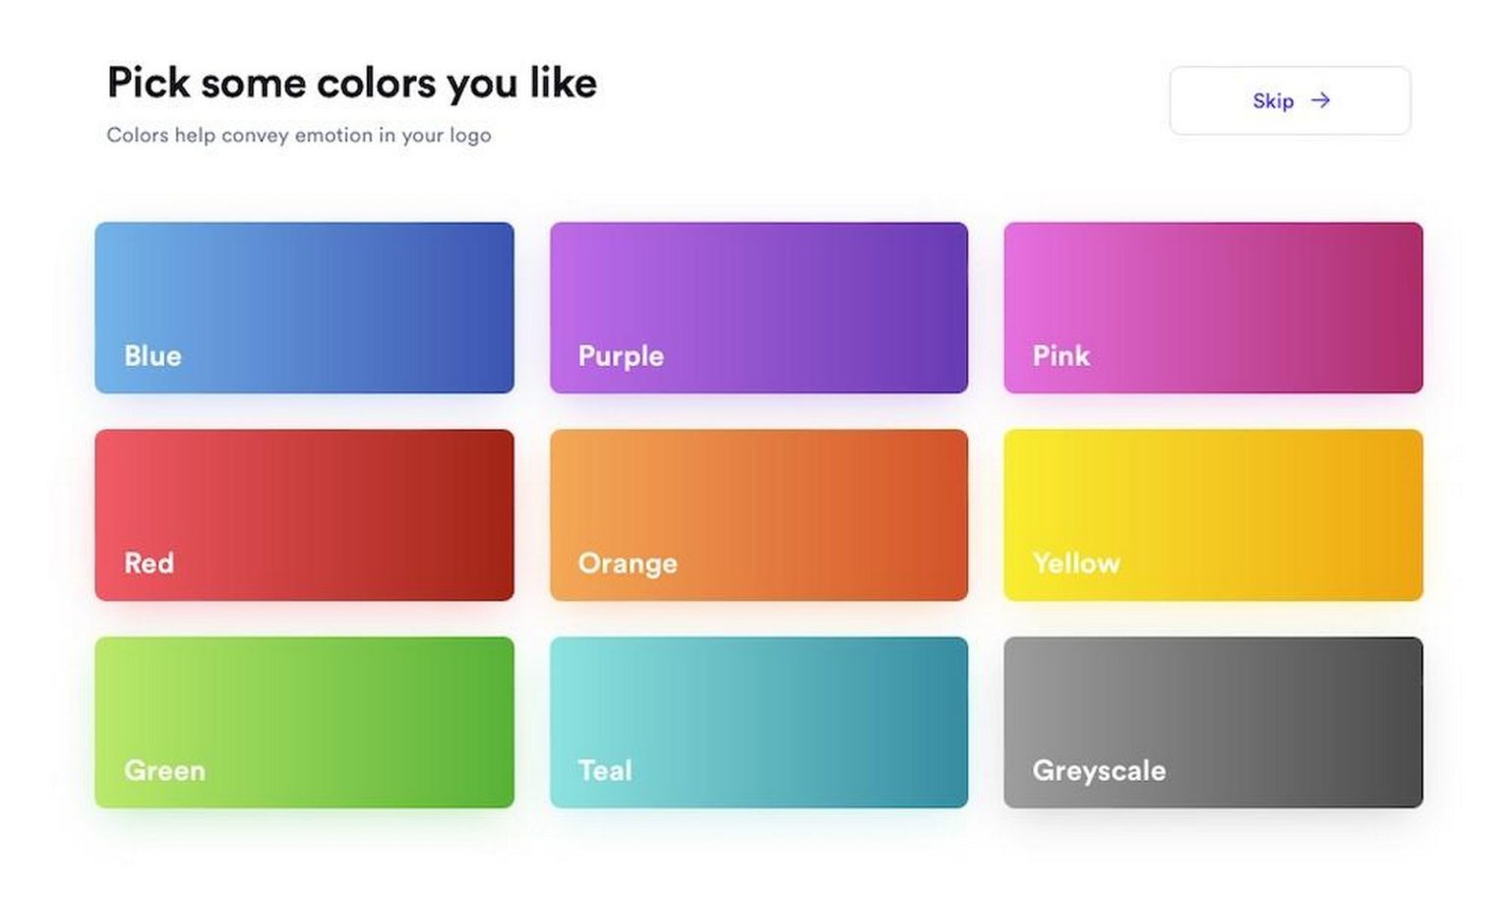1511x897 pixels.
Task: Click the 'Teal' label text
Action: 605,770
